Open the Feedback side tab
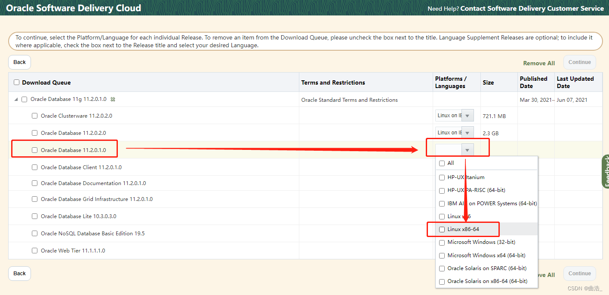This screenshot has height=295, width=609. (605, 171)
